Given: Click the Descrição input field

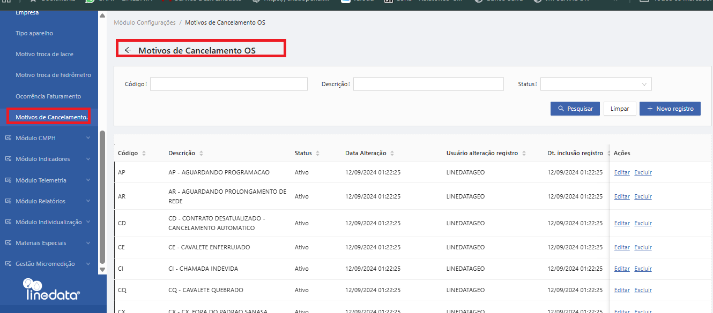Looking at the screenshot, I should (x=428, y=84).
